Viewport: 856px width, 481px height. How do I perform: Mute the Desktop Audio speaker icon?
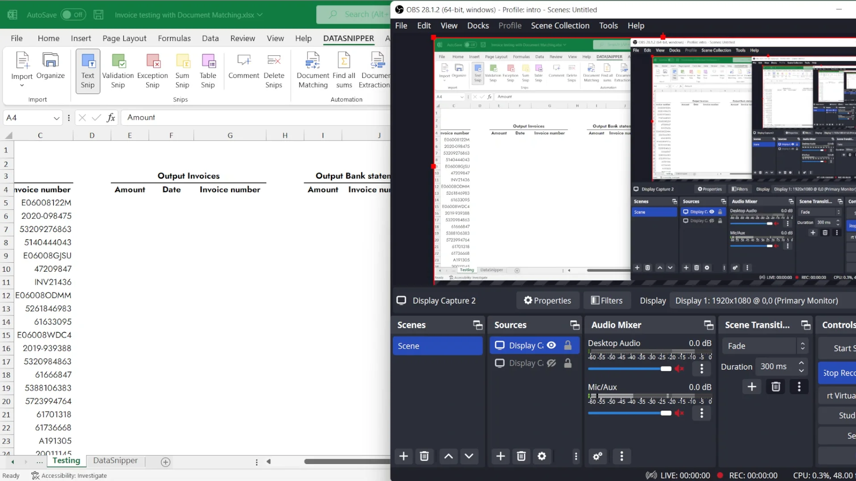(679, 368)
